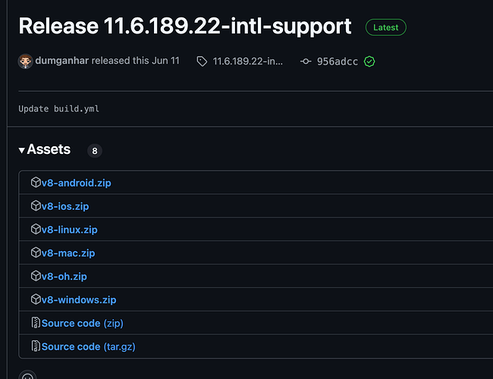Click the package icon beside v8-windows.zip
The image size is (493, 379).
pos(35,300)
